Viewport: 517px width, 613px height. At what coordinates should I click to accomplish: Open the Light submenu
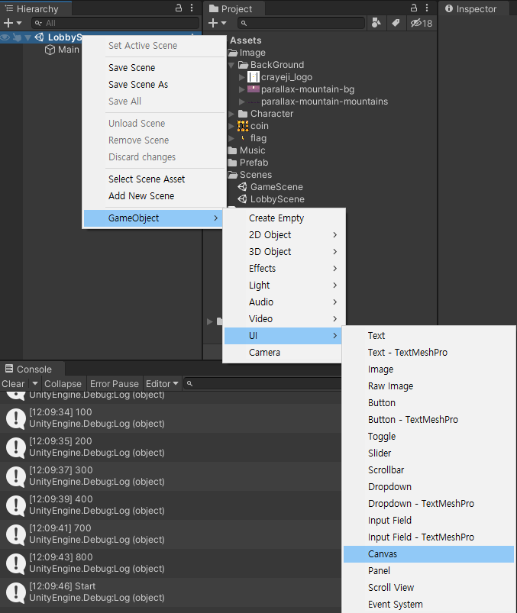coord(283,286)
